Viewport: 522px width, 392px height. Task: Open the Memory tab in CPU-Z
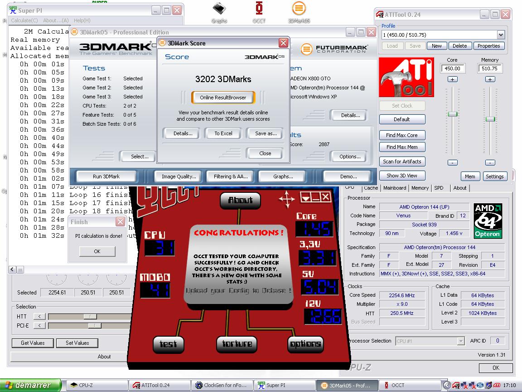(x=420, y=188)
